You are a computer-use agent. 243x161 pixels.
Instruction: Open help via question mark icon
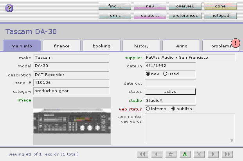pyautogui.click(x=9, y=8)
